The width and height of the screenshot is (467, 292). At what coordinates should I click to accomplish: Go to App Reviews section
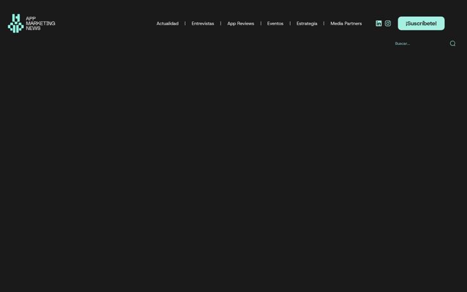(x=241, y=23)
